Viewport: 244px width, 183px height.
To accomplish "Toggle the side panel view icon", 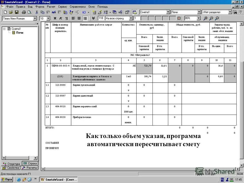I will (x=134, y=12).
